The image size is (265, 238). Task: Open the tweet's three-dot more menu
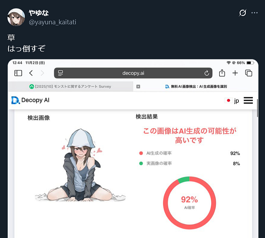point(255,13)
